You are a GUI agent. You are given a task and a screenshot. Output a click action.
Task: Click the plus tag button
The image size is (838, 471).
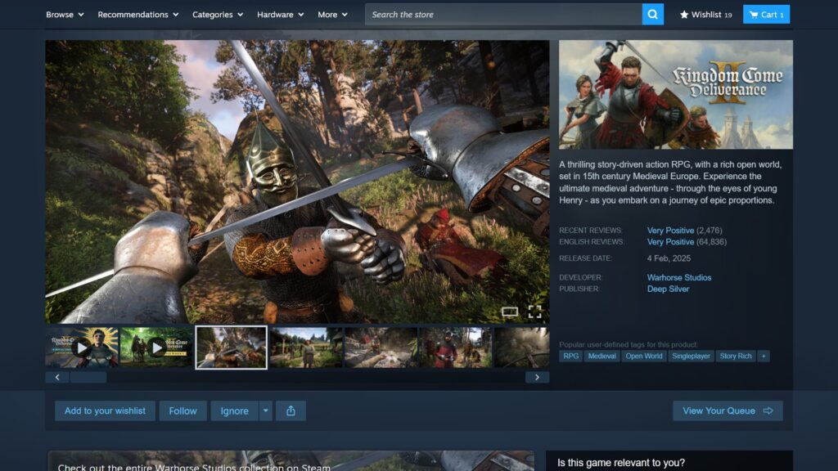pos(764,357)
